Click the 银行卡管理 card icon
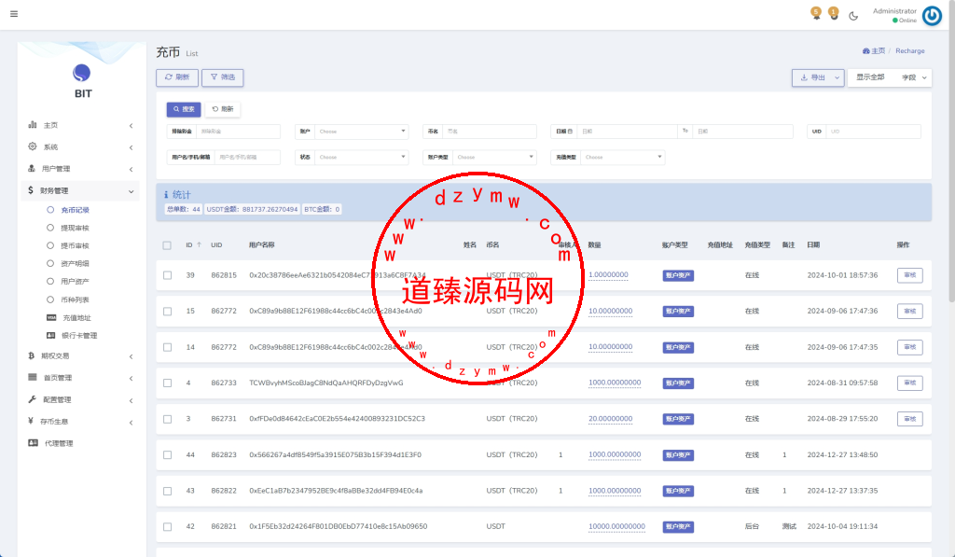Screen dimensions: 955x557 tap(50, 335)
